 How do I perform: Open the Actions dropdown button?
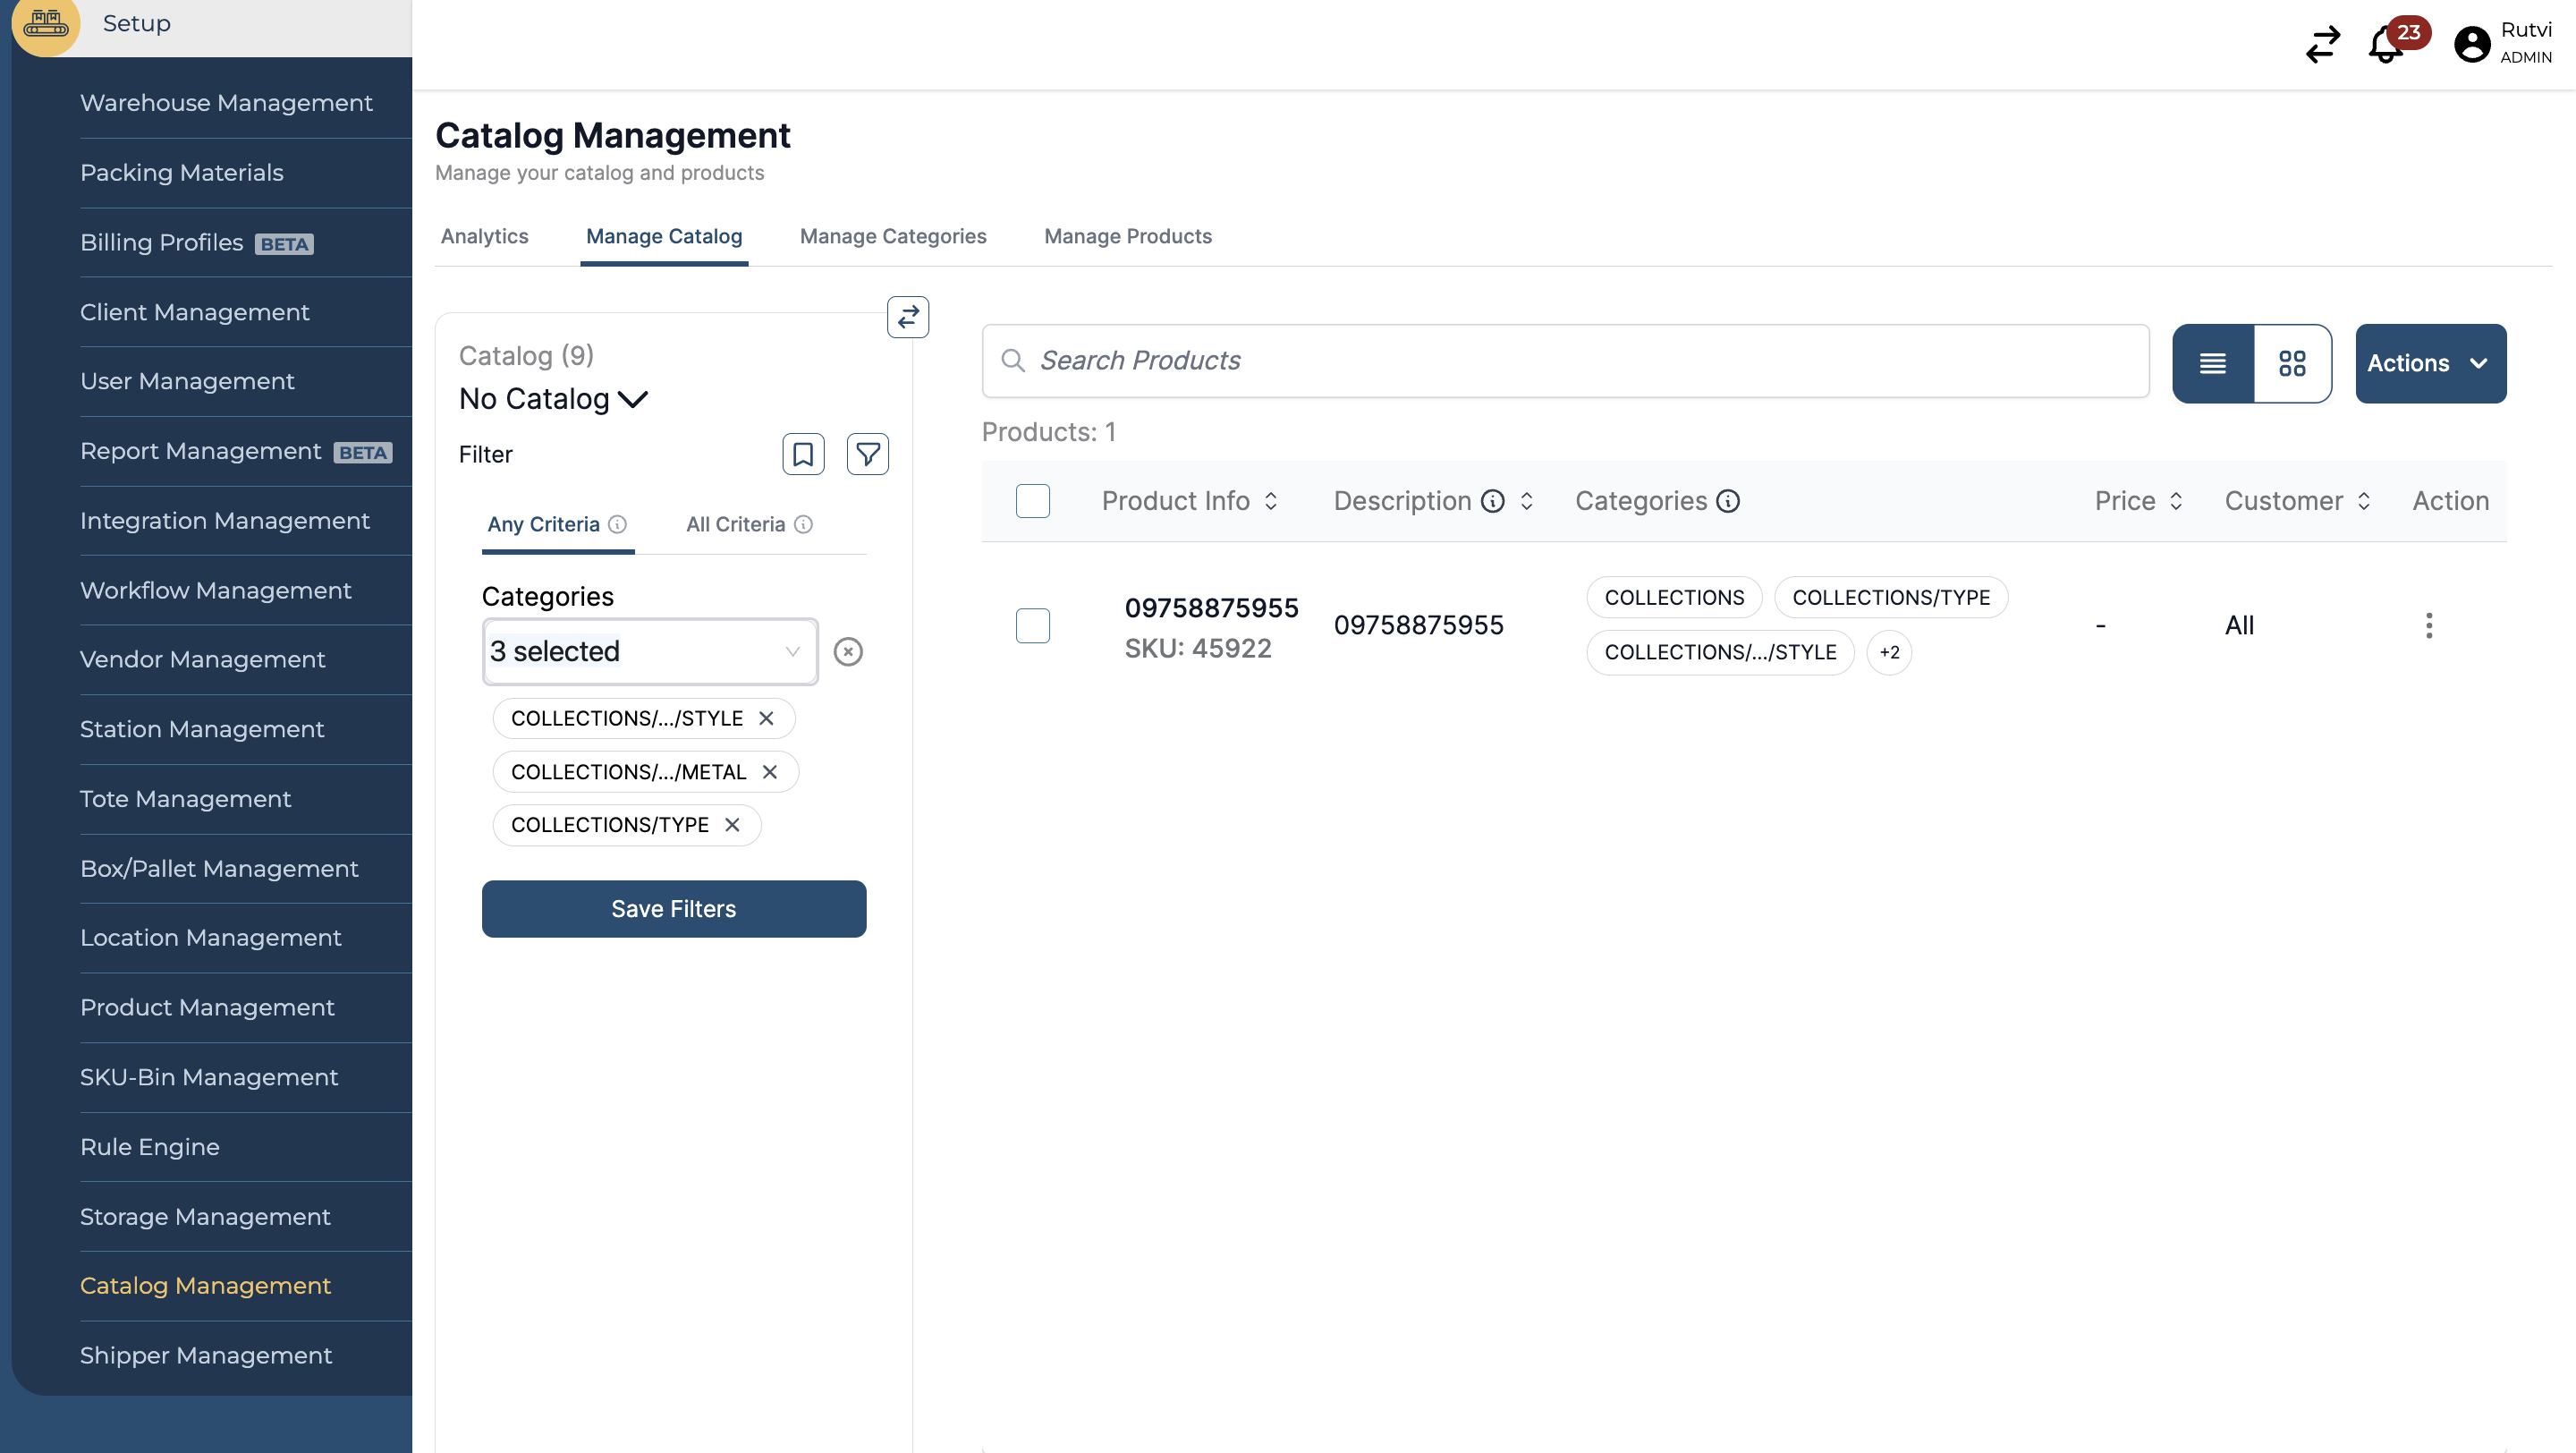pos(2429,363)
